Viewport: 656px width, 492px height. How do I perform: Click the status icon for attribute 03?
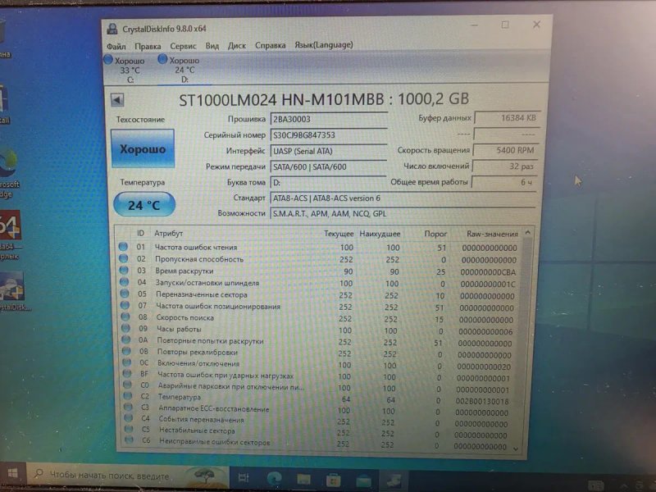[x=124, y=270]
